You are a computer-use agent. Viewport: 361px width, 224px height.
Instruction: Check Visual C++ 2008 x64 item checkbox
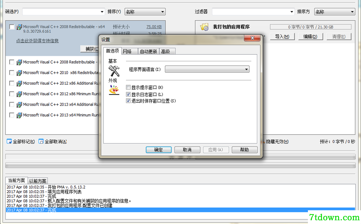coord(12,27)
